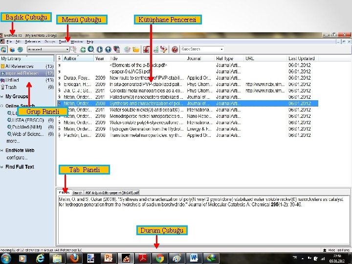
Task: Click the EndNote icon beside File menu
Action: click(2, 42)
